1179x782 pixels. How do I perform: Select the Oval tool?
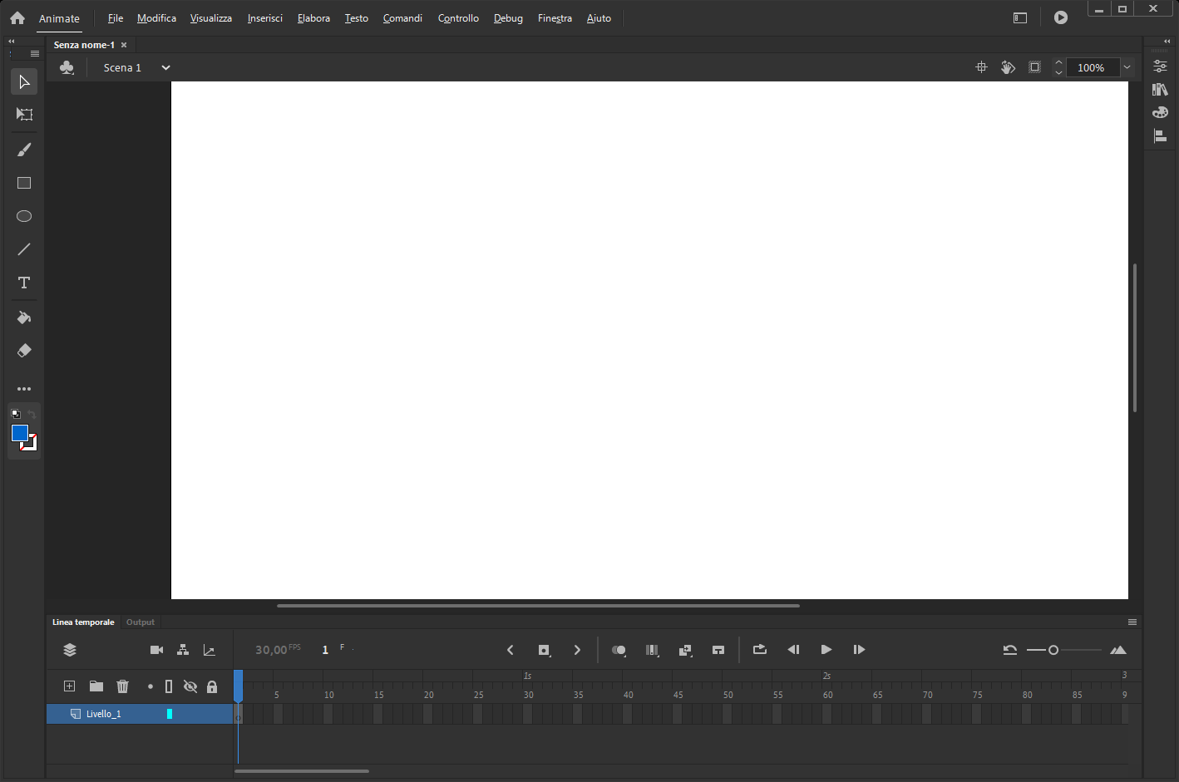24,216
